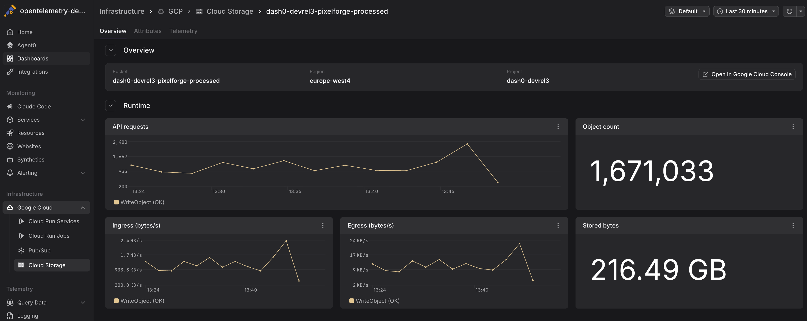Open the Last 30 minutes time picker

[746, 11]
